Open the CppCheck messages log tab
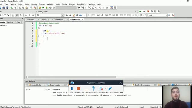The height and width of the screenshot is (108, 192). click(142, 85)
